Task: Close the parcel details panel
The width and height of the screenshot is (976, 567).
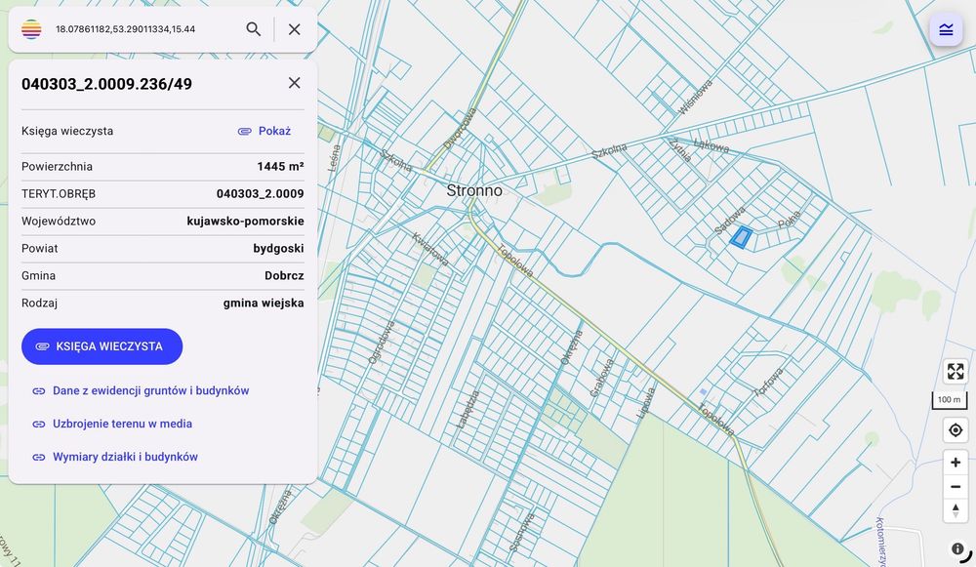Action: point(295,83)
